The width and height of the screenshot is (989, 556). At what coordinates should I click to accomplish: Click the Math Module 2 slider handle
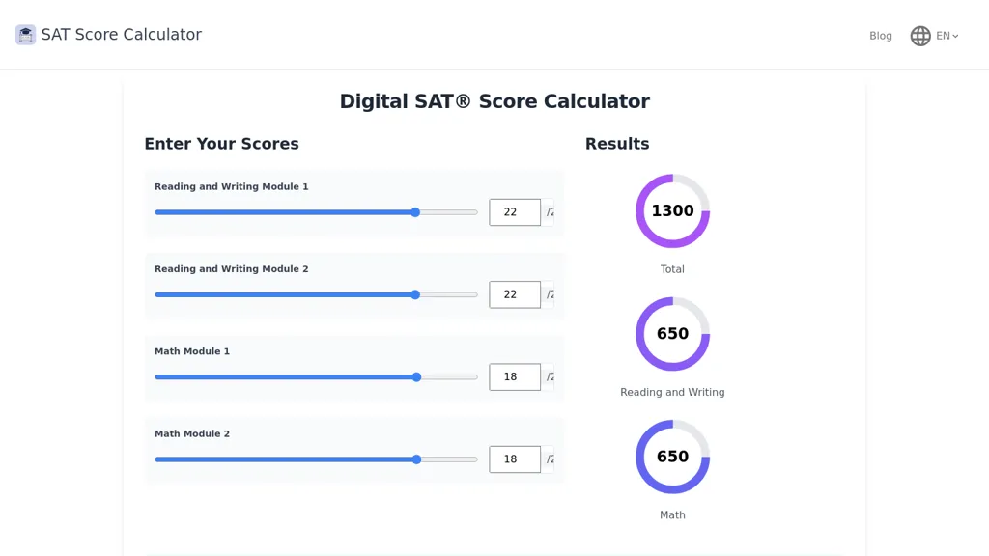click(x=416, y=459)
